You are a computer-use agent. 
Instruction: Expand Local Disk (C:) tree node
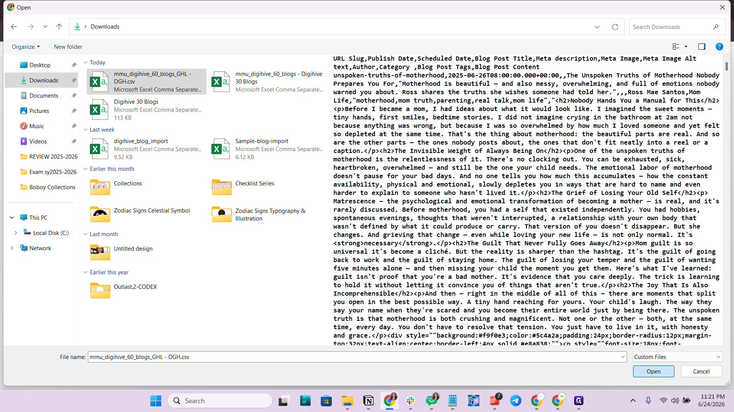tap(16, 233)
